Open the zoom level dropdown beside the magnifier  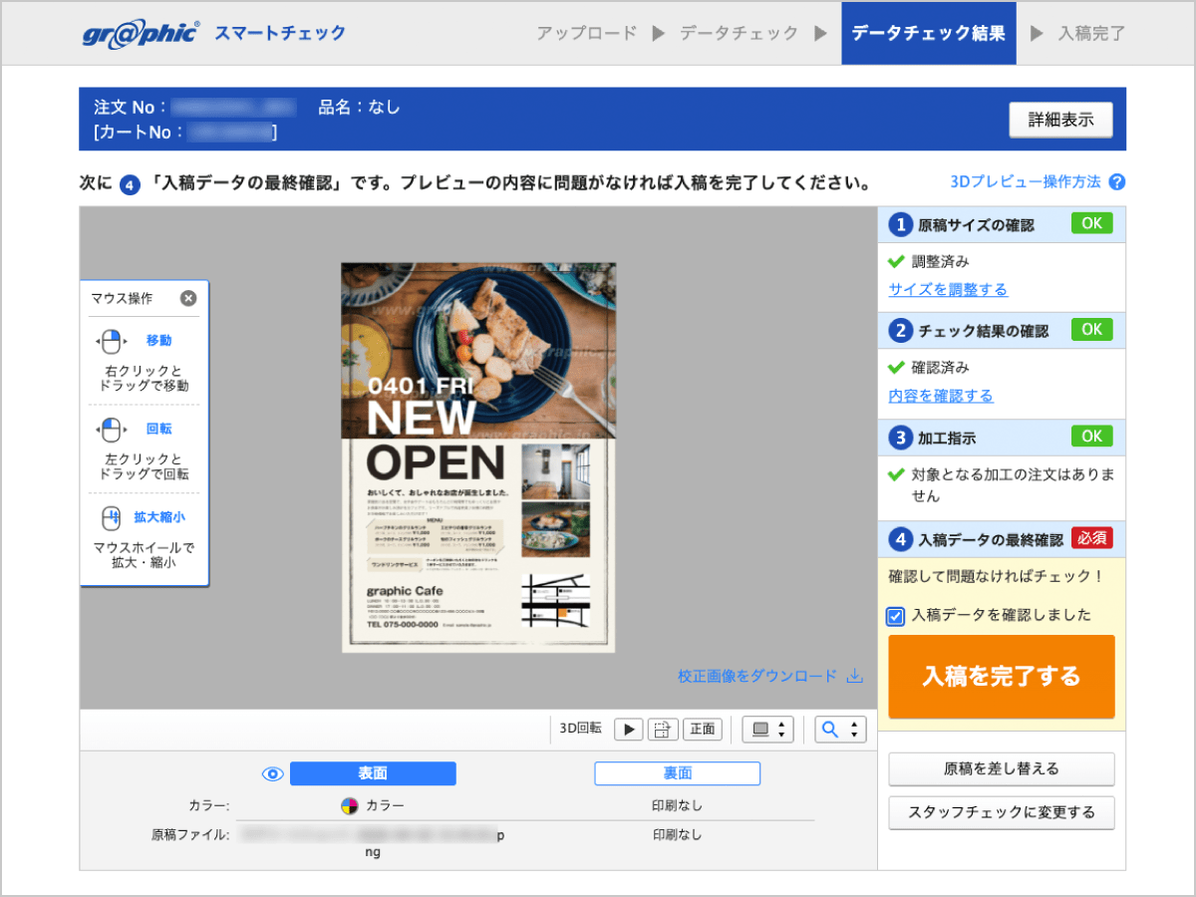click(852, 729)
